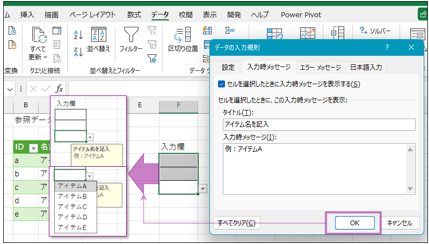
Task: Click the Recent Sources icon
Action: click(x=12, y=31)
